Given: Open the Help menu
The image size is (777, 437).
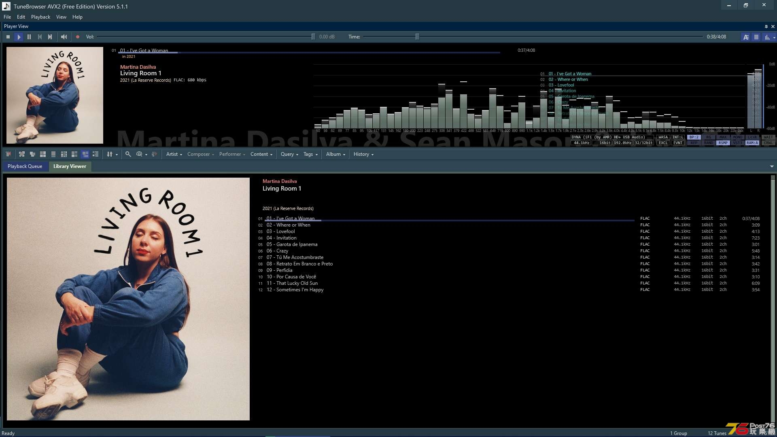Looking at the screenshot, I should [x=77, y=17].
